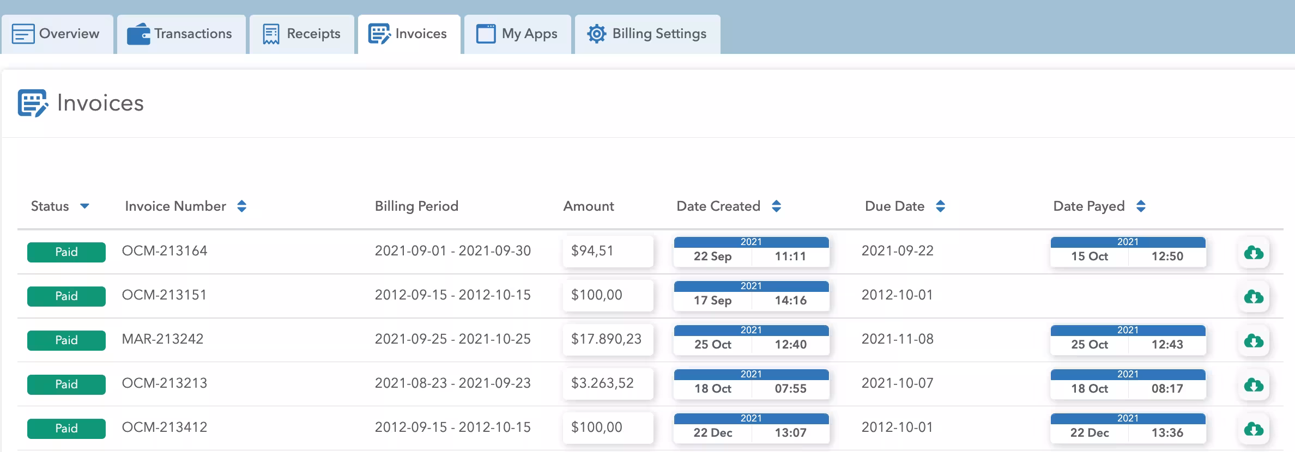Viewport: 1295px width, 452px height.
Task: Go to the My Apps tab
Action: click(517, 34)
